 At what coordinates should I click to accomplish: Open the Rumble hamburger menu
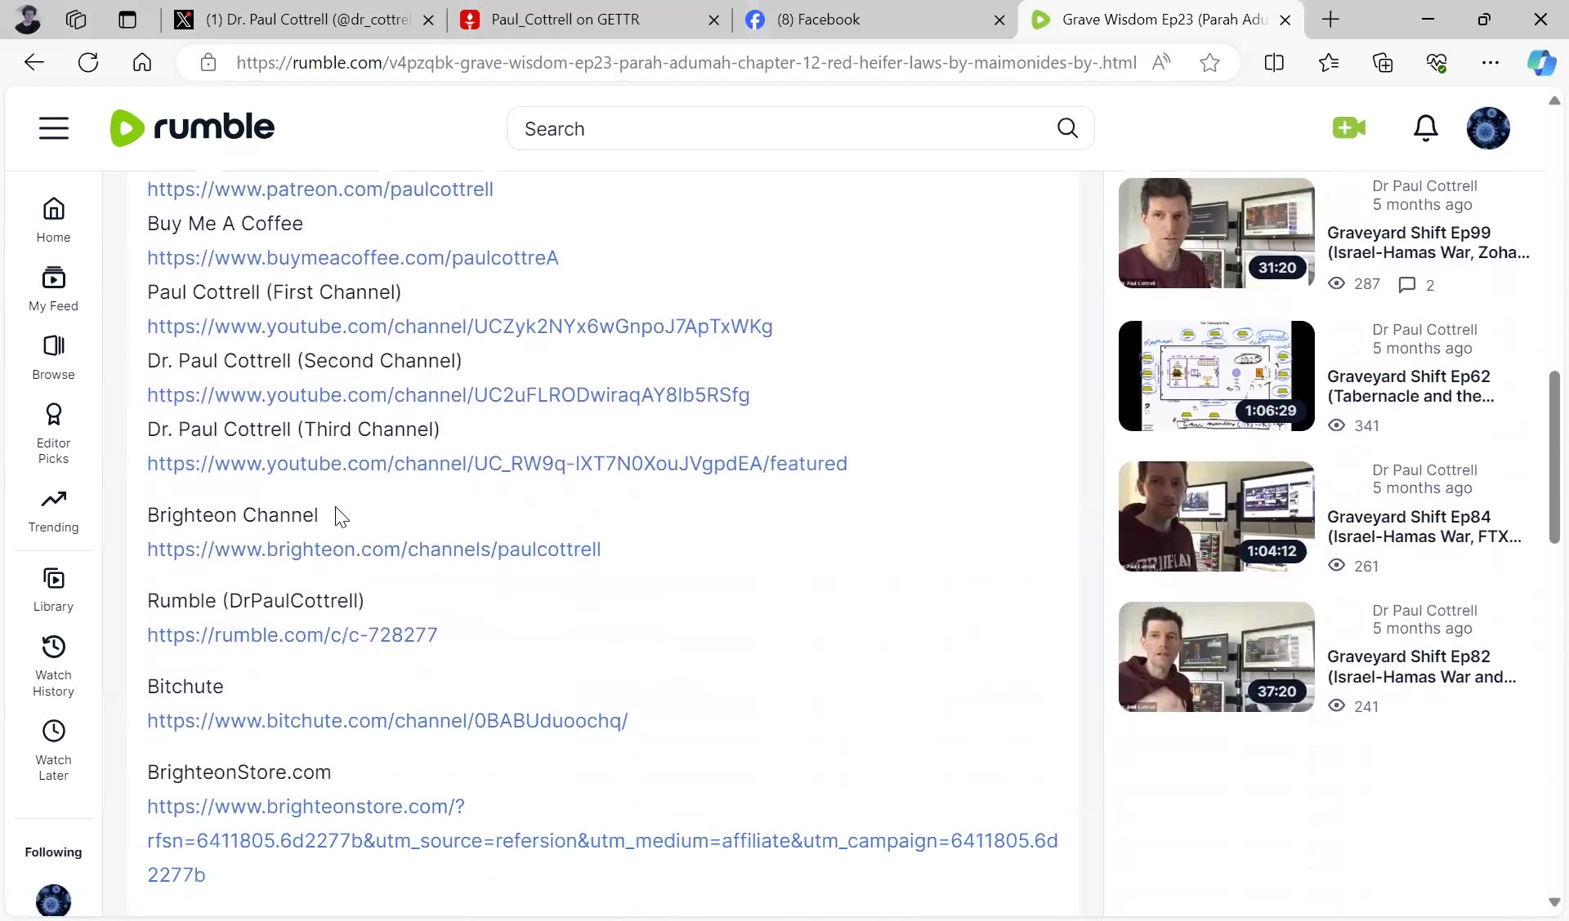coord(54,128)
